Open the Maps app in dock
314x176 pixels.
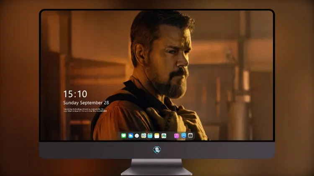tap(144, 136)
